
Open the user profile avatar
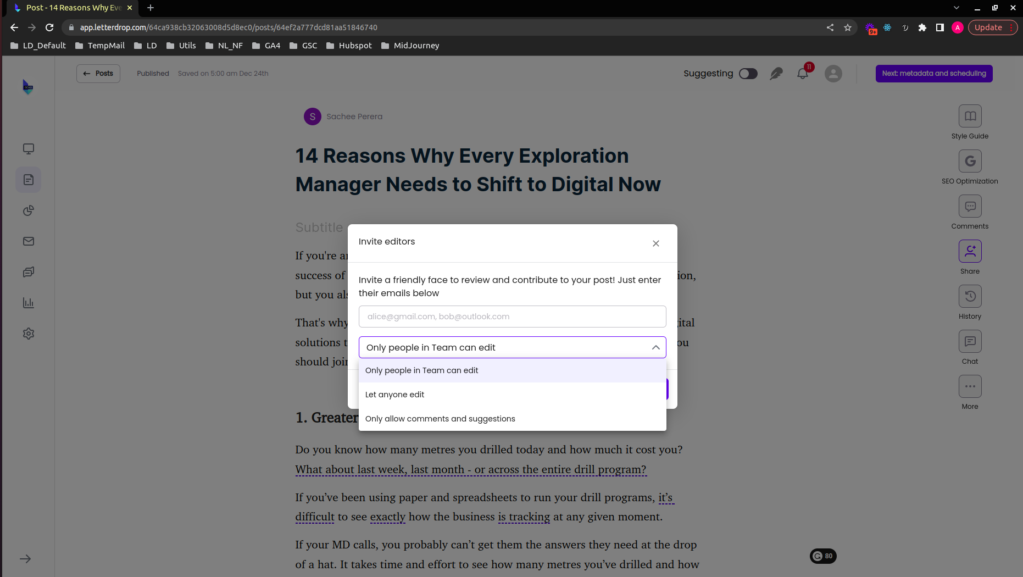point(833,74)
